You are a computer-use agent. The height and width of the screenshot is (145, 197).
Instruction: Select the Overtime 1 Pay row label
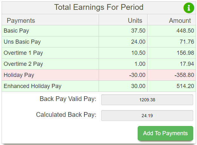click(x=23, y=53)
